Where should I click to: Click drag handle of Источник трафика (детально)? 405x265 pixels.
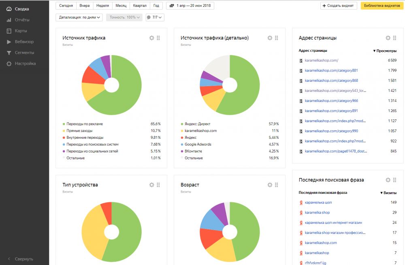point(277,38)
